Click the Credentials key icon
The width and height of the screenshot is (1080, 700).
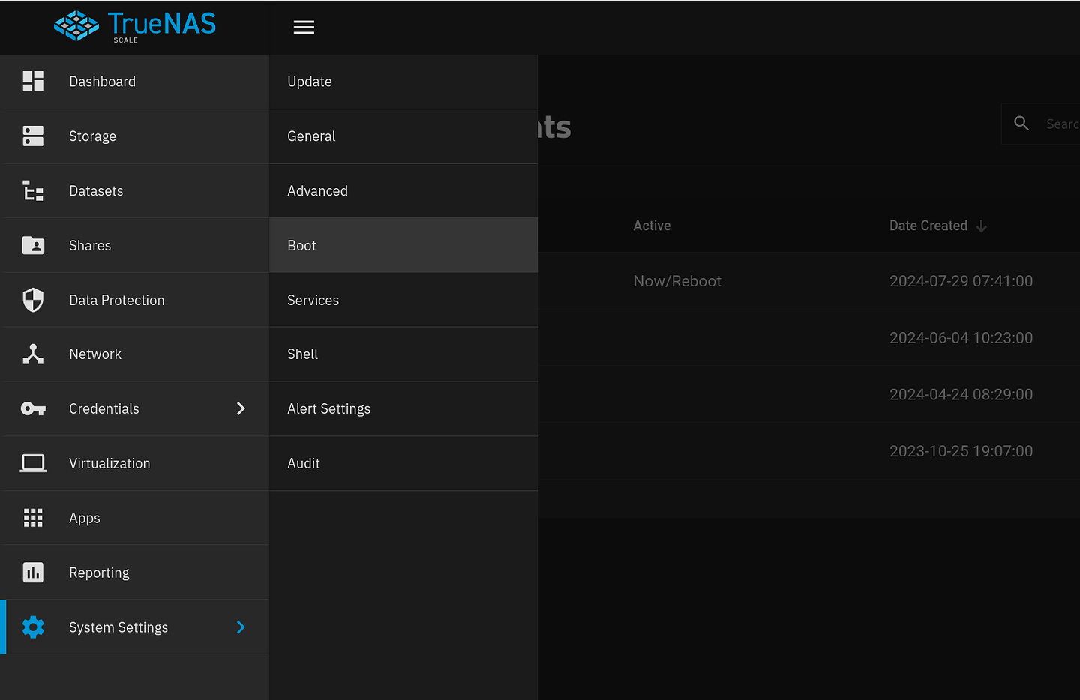33,408
